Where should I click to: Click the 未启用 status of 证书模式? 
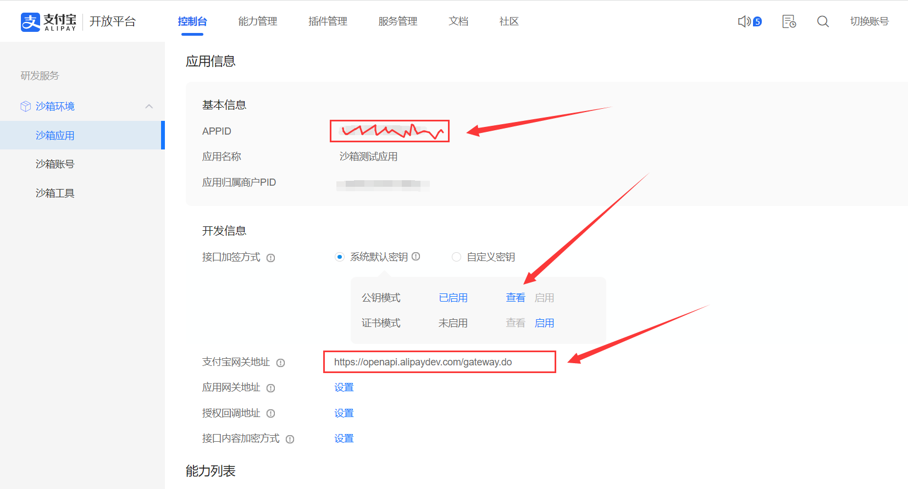pos(453,323)
